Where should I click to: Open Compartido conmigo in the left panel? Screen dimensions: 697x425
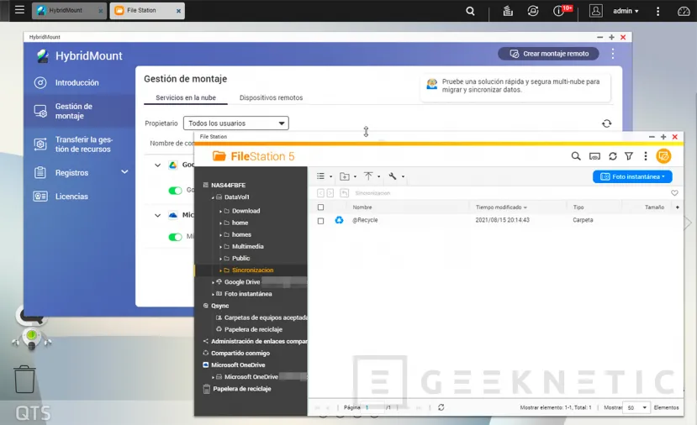240,353
